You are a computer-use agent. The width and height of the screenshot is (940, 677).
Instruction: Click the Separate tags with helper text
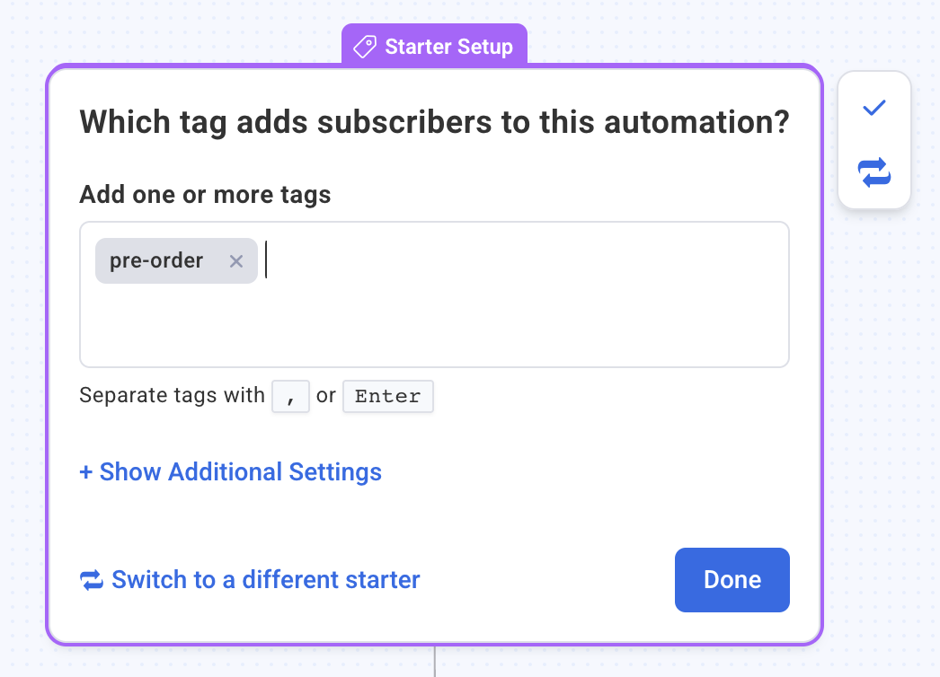[172, 396]
